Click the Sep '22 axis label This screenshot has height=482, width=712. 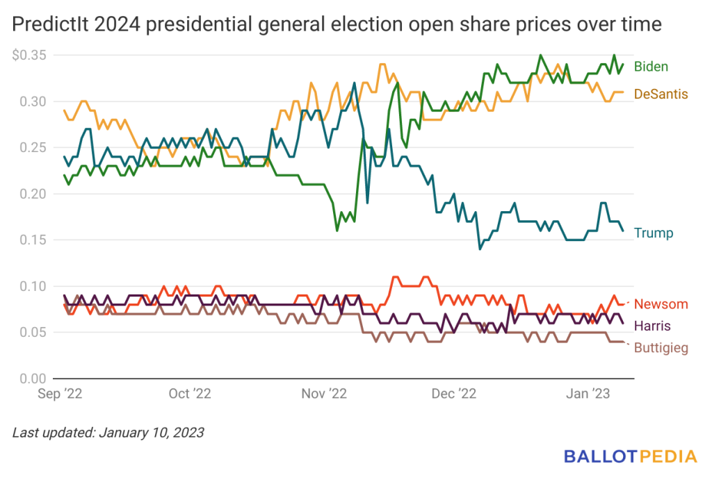[60, 394]
